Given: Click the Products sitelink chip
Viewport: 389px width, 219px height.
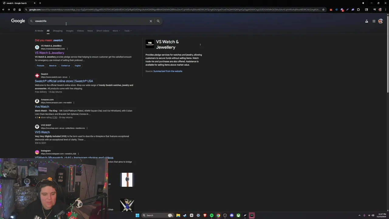Looking at the screenshot, I should point(40,66).
